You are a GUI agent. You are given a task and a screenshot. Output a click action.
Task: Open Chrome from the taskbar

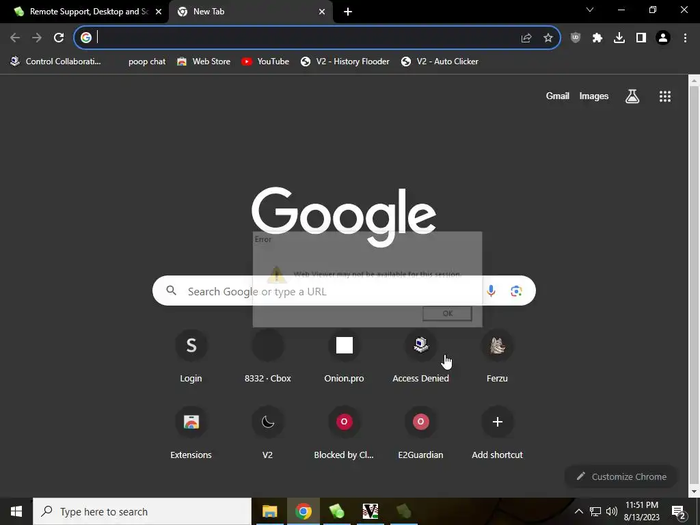[x=303, y=511]
